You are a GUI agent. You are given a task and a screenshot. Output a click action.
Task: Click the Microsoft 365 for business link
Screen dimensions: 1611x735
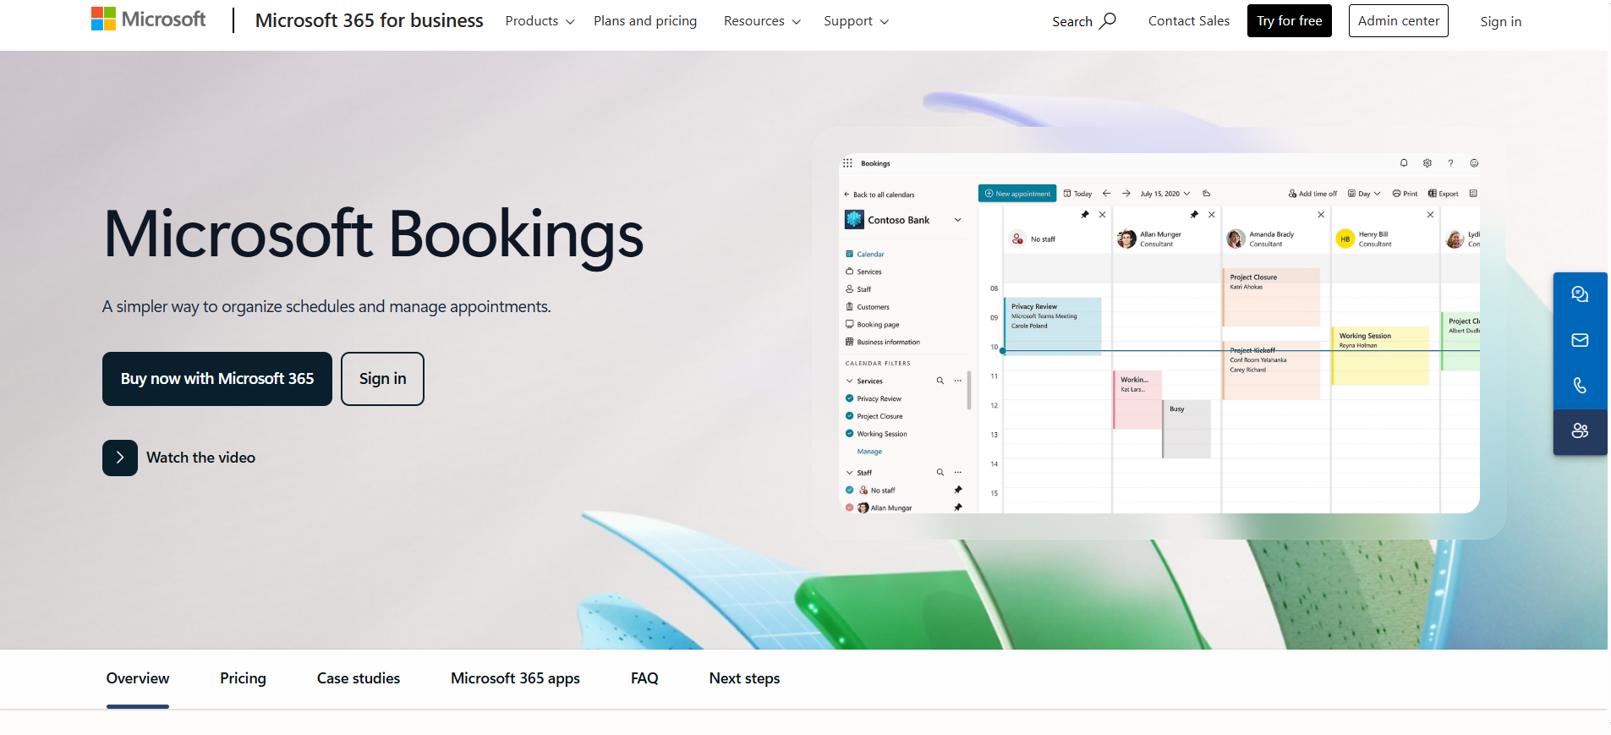click(x=370, y=20)
